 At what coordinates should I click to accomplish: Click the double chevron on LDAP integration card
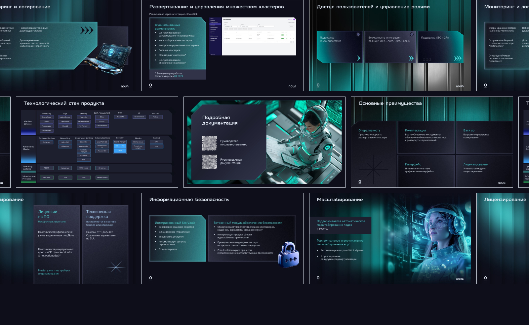pyautogui.click(x=411, y=58)
